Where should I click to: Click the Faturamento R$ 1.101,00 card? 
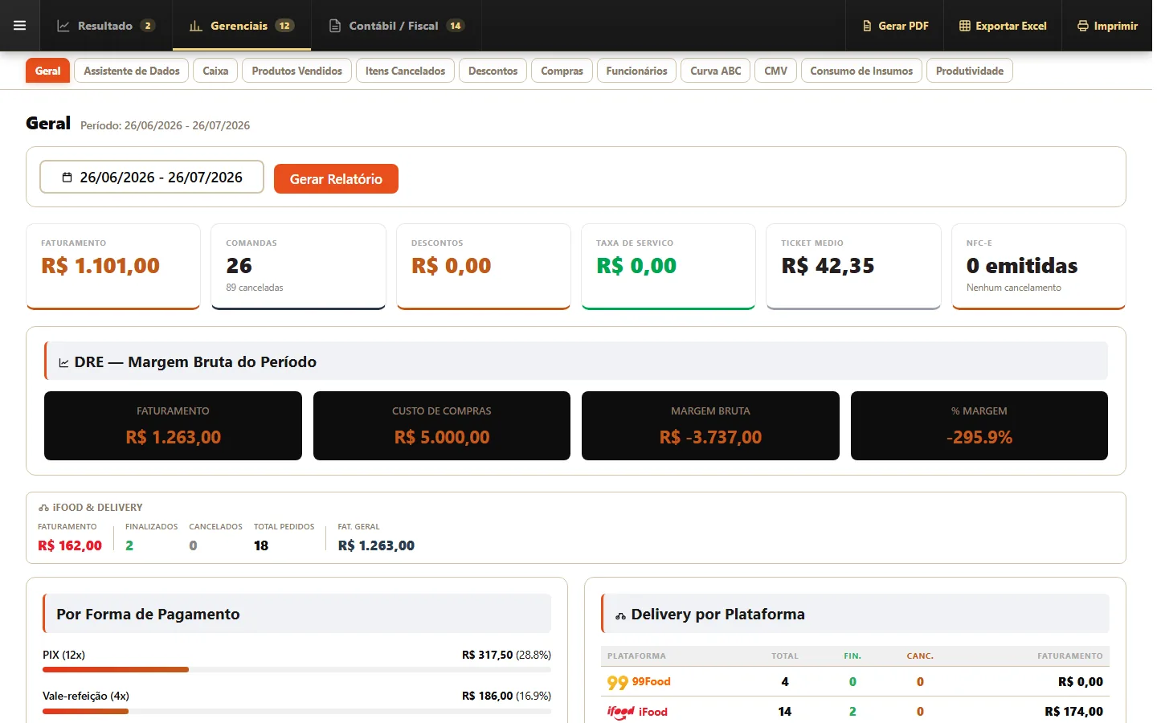(113, 267)
